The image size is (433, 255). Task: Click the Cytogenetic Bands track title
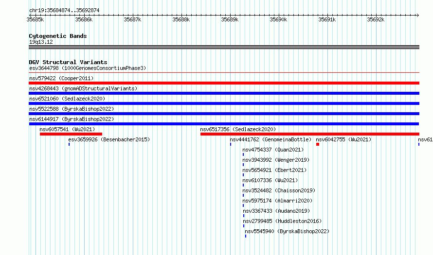pos(58,36)
